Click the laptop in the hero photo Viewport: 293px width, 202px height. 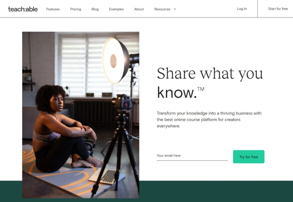pyautogui.click(x=107, y=175)
